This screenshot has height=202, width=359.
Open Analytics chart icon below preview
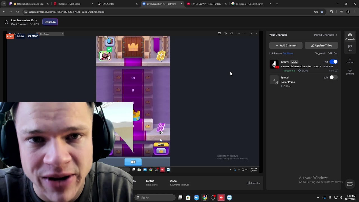(x=254, y=183)
